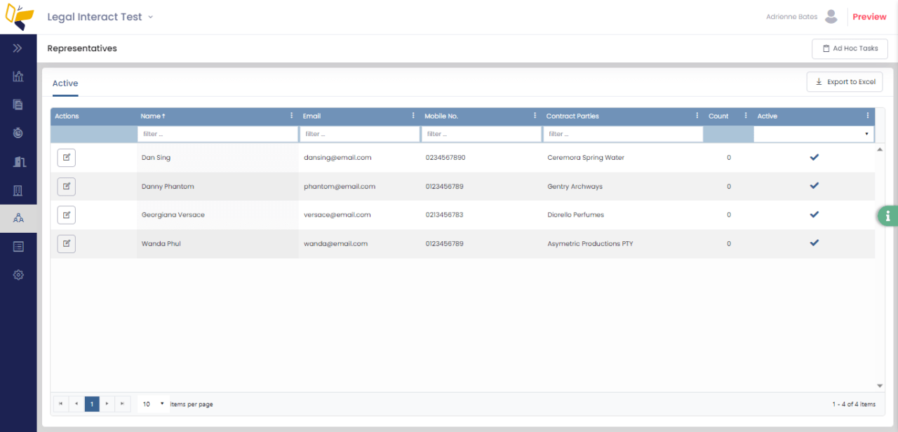Click the Active checkmark for Danny Phantom
This screenshot has width=898, height=432.
click(x=815, y=186)
